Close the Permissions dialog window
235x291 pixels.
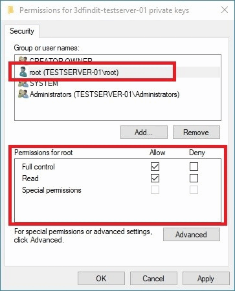[225, 10]
